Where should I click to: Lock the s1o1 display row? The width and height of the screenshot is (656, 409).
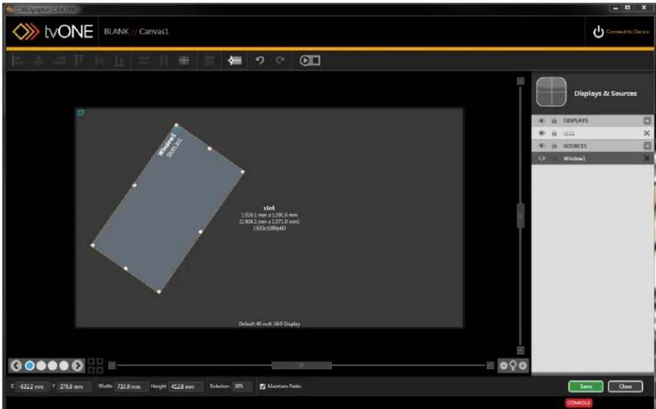click(554, 133)
